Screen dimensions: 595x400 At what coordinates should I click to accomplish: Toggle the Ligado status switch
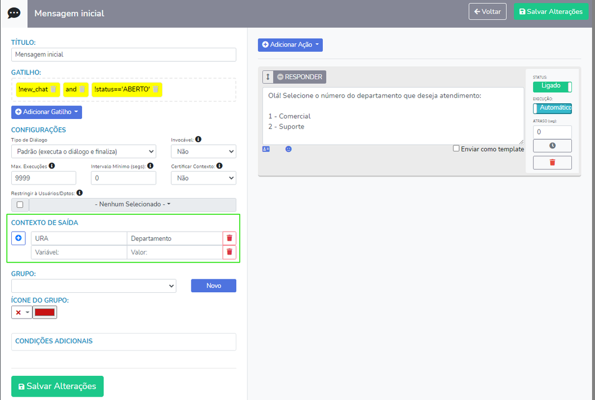tap(552, 86)
